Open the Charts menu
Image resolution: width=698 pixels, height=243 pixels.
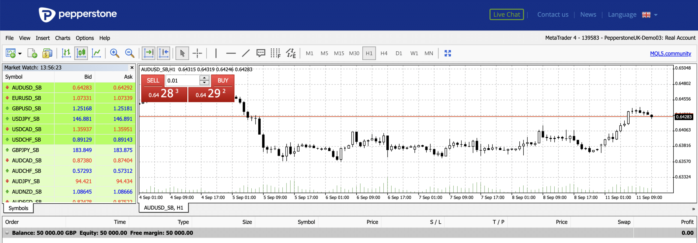[x=63, y=38]
